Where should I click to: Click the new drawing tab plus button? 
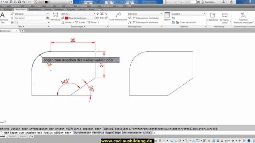click(22, 31)
